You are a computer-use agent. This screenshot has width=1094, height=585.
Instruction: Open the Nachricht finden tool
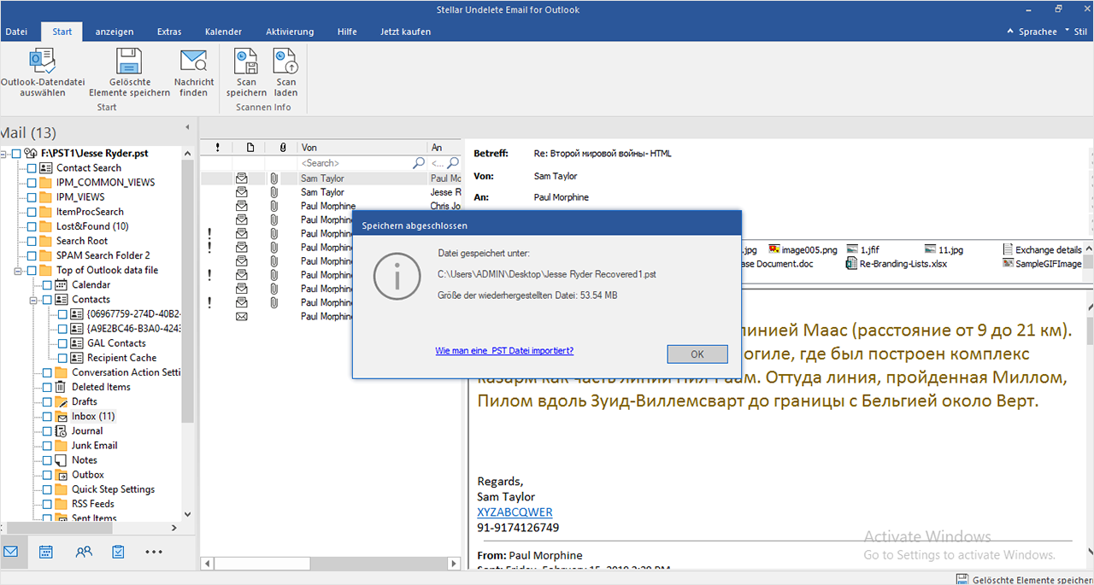(194, 61)
